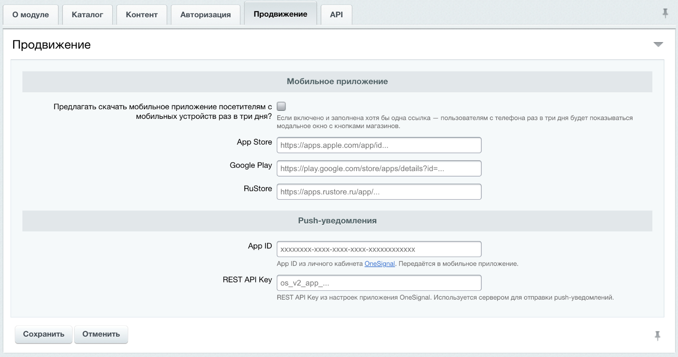
Task: Click the pin icon beside the Save/Cancel buttons
Action: [657, 336]
